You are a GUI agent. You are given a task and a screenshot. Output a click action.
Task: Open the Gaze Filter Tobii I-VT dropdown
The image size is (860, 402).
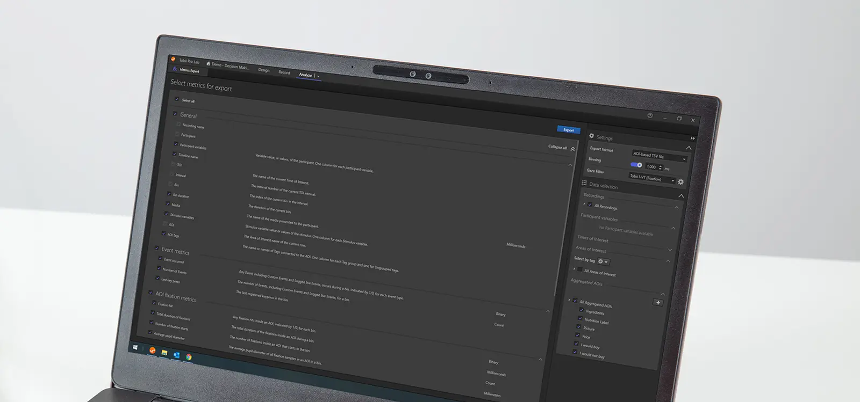pyautogui.click(x=651, y=179)
